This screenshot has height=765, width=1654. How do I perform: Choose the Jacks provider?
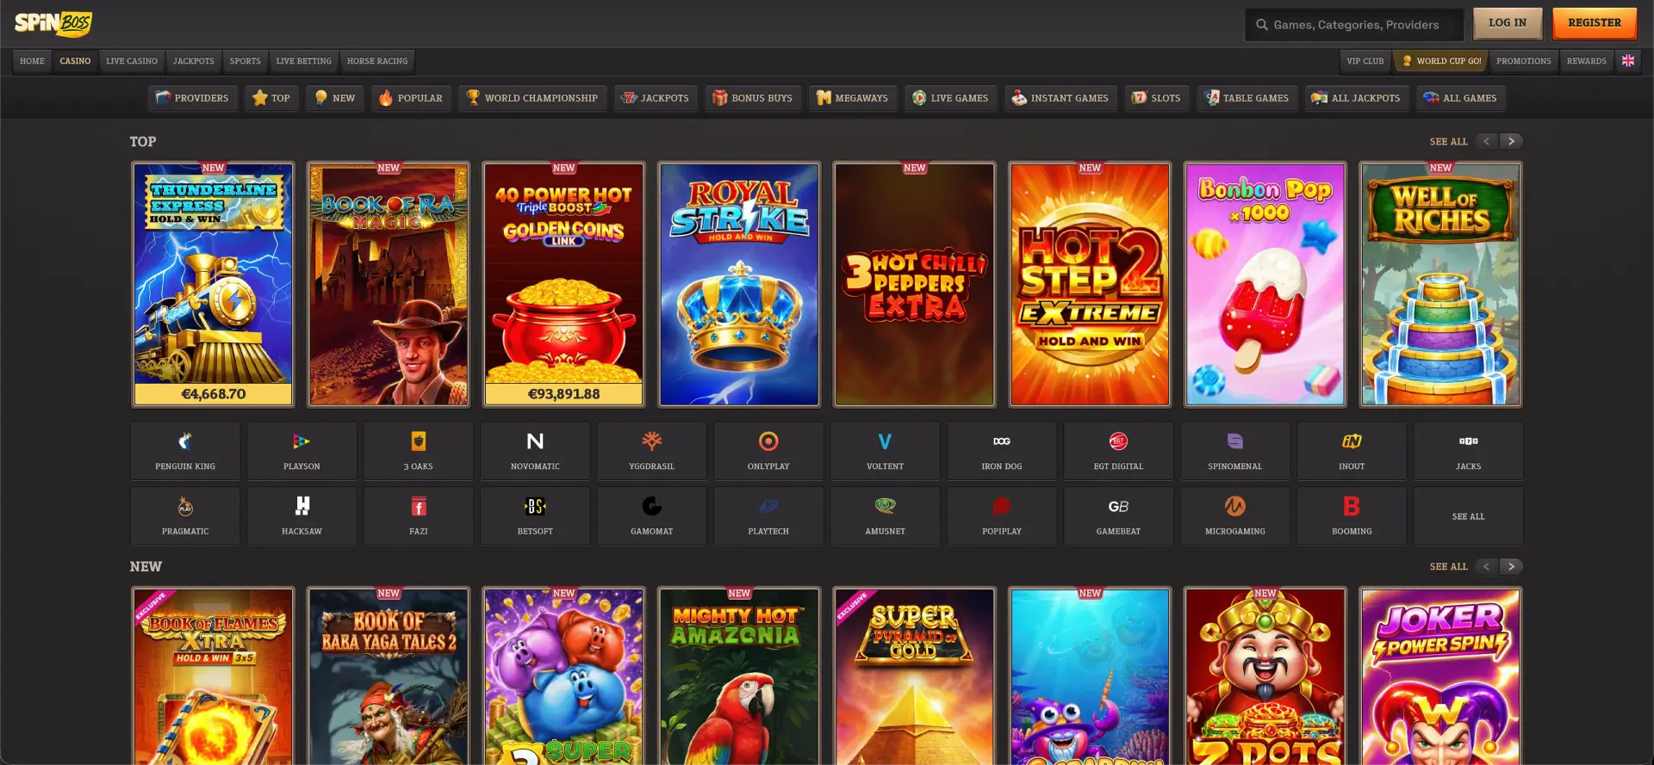click(x=1469, y=451)
